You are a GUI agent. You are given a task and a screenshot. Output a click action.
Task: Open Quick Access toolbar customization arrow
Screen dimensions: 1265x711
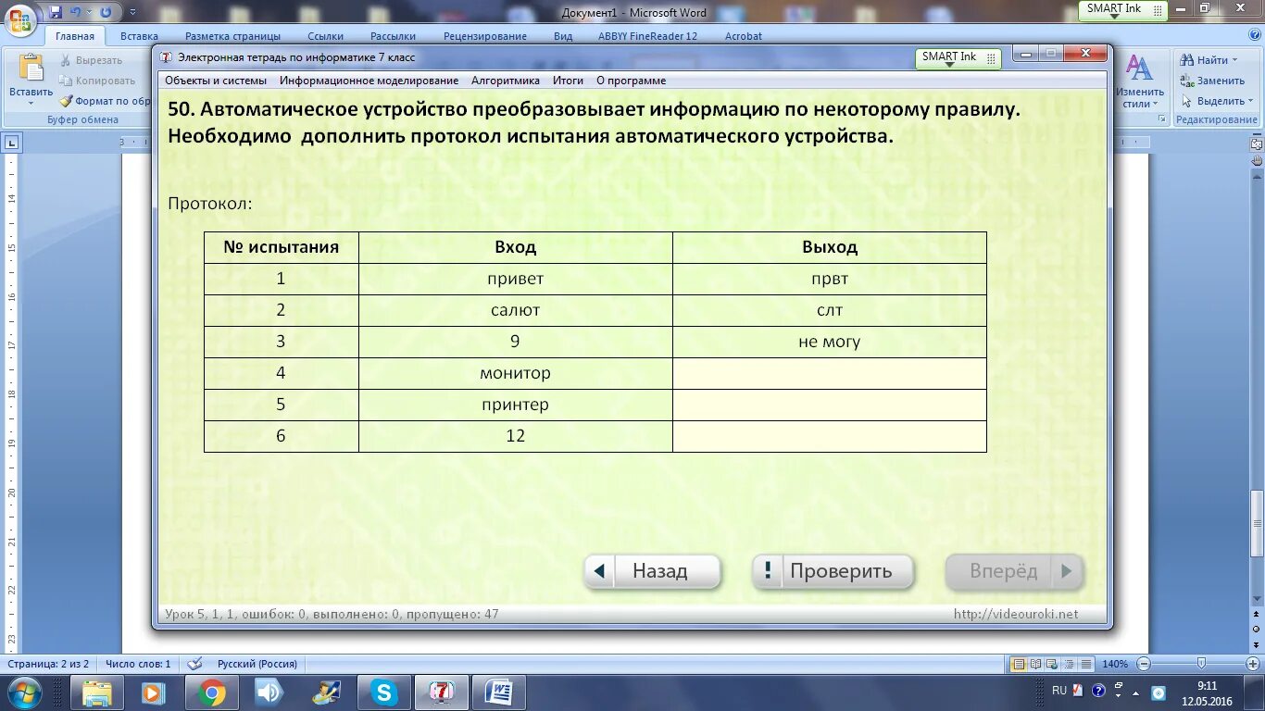(x=132, y=12)
